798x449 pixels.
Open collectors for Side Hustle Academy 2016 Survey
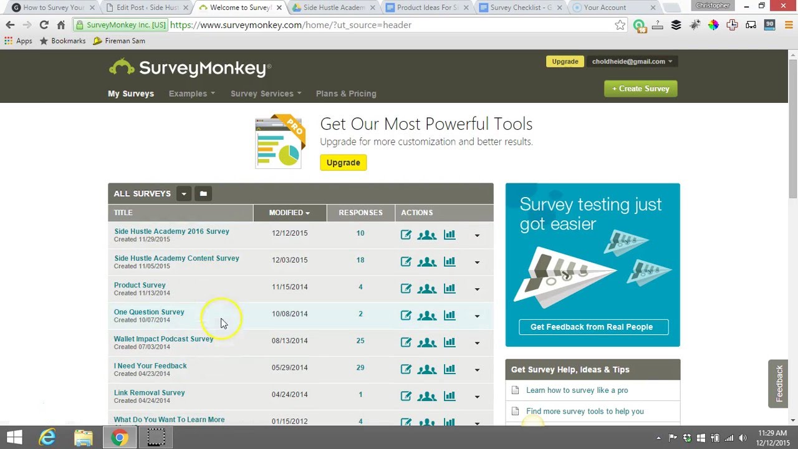click(x=427, y=235)
